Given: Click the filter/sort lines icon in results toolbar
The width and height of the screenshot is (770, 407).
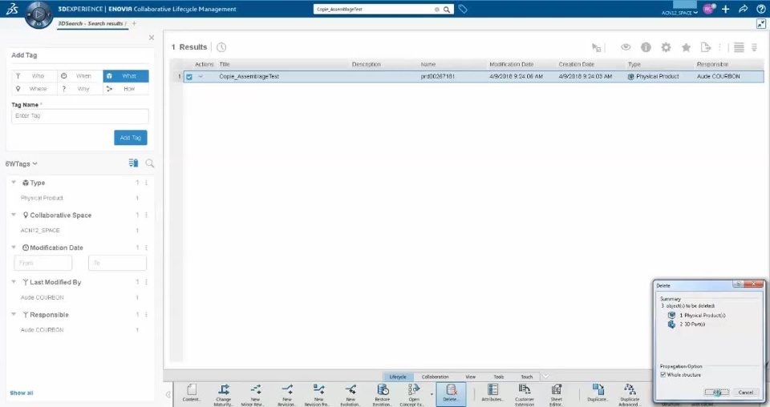Looking at the screenshot, I should click(754, 47).
